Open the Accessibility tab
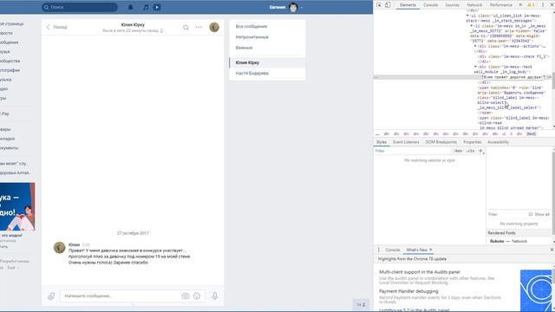The width and height of the screenshot is (555, 312). click(498, 142)
